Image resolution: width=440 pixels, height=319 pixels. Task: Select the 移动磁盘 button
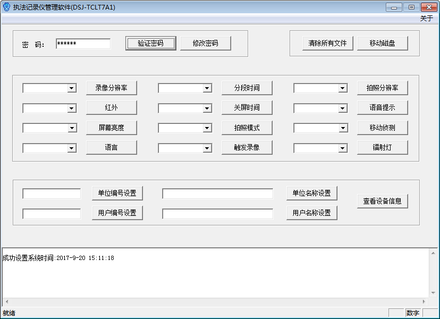[x=382, y=44]
